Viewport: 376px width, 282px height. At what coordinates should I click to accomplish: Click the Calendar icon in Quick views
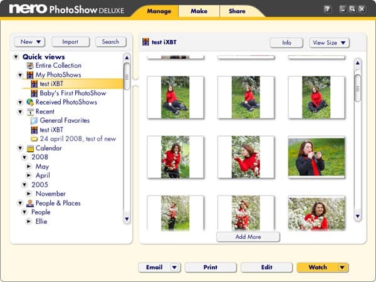tap(30, 149)
